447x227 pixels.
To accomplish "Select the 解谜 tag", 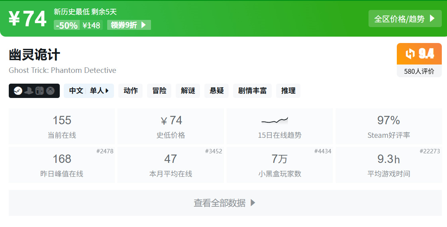I will tap(188, 91).
